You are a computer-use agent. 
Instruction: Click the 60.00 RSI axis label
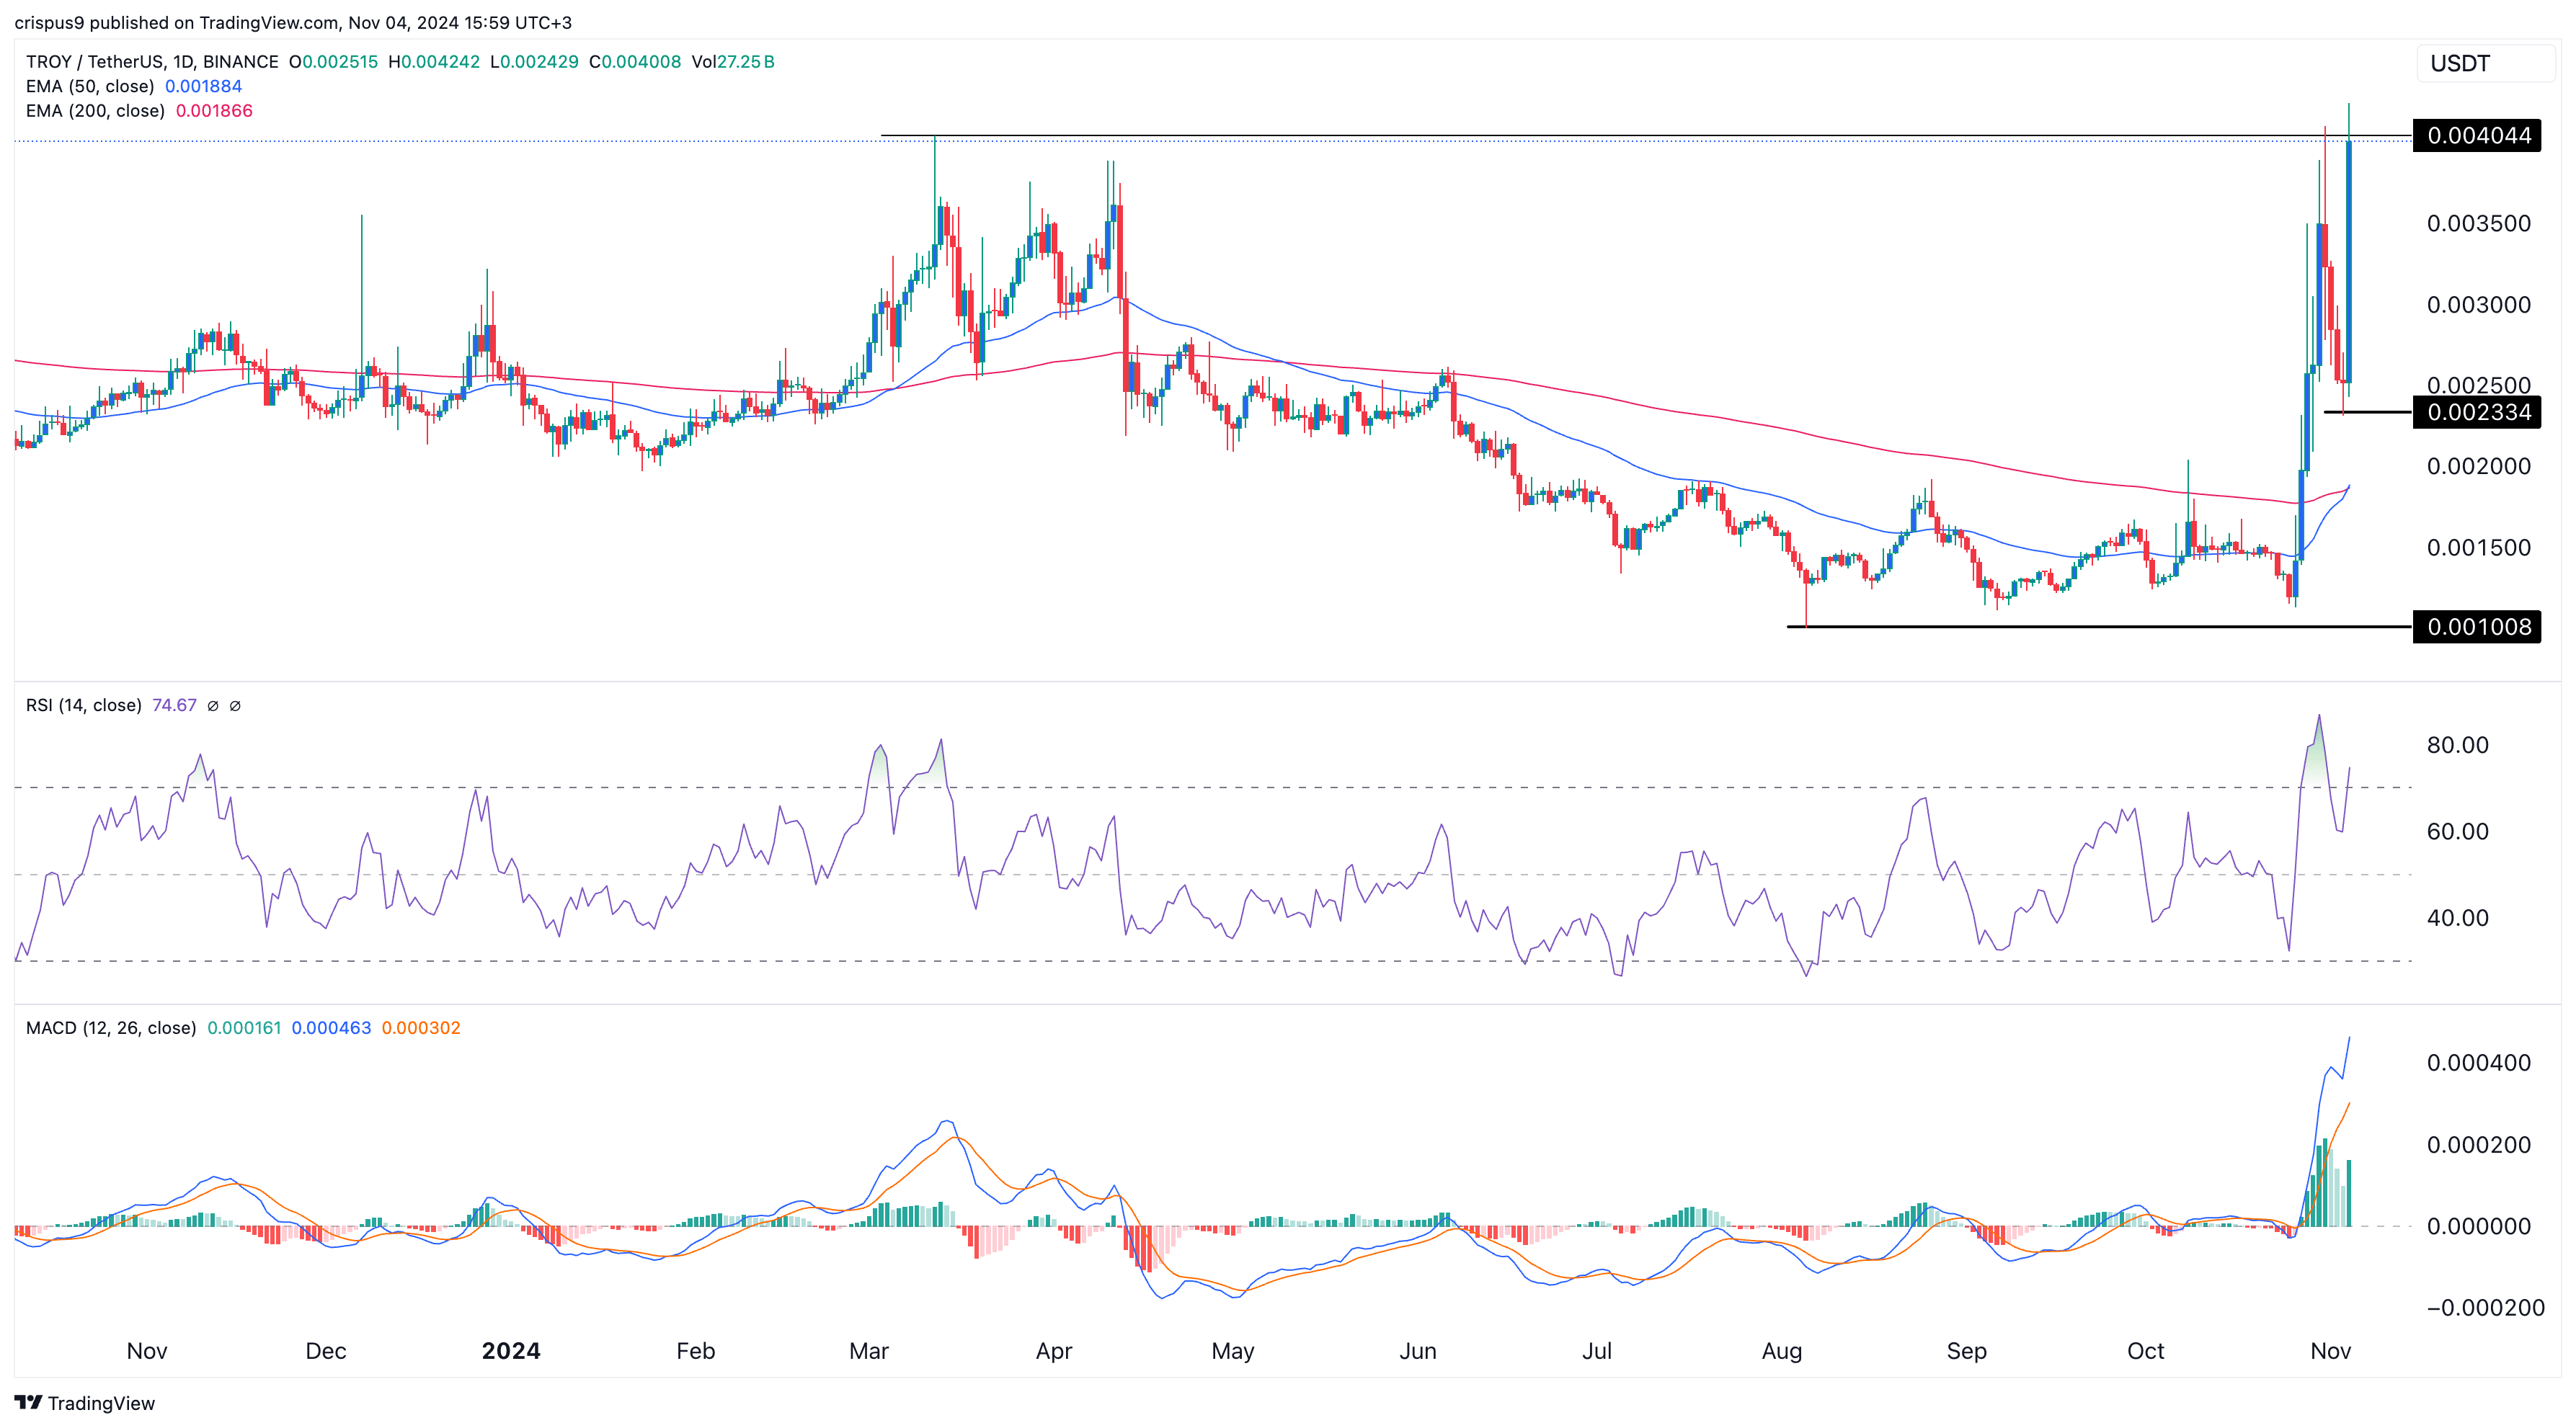pos(2458,831)
